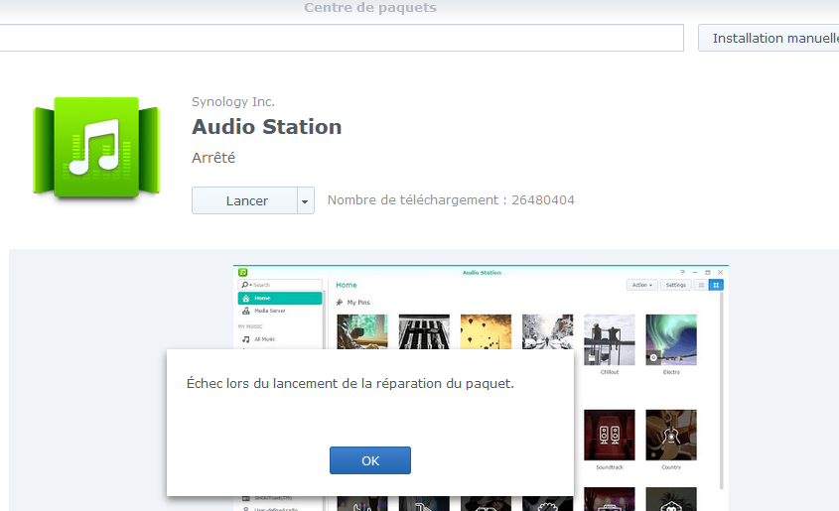Launch Audio Station with the Lancer button
The height and width of the screenshot is (511, 839).
click(x=245, y=200)
